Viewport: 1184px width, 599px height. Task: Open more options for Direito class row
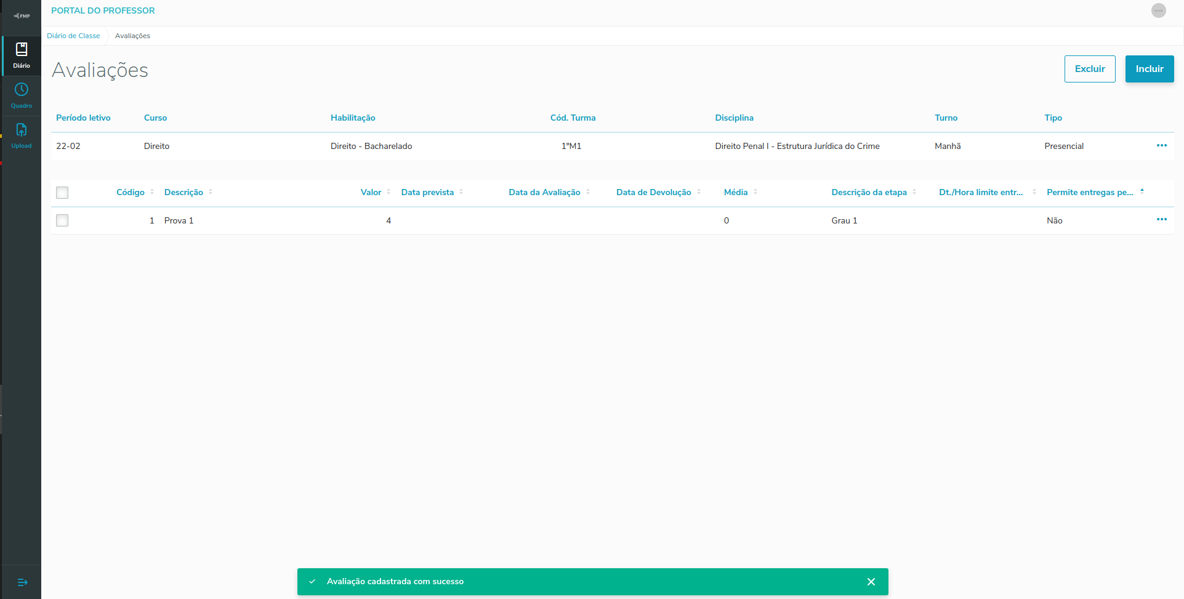click(x=1162, y=145)
